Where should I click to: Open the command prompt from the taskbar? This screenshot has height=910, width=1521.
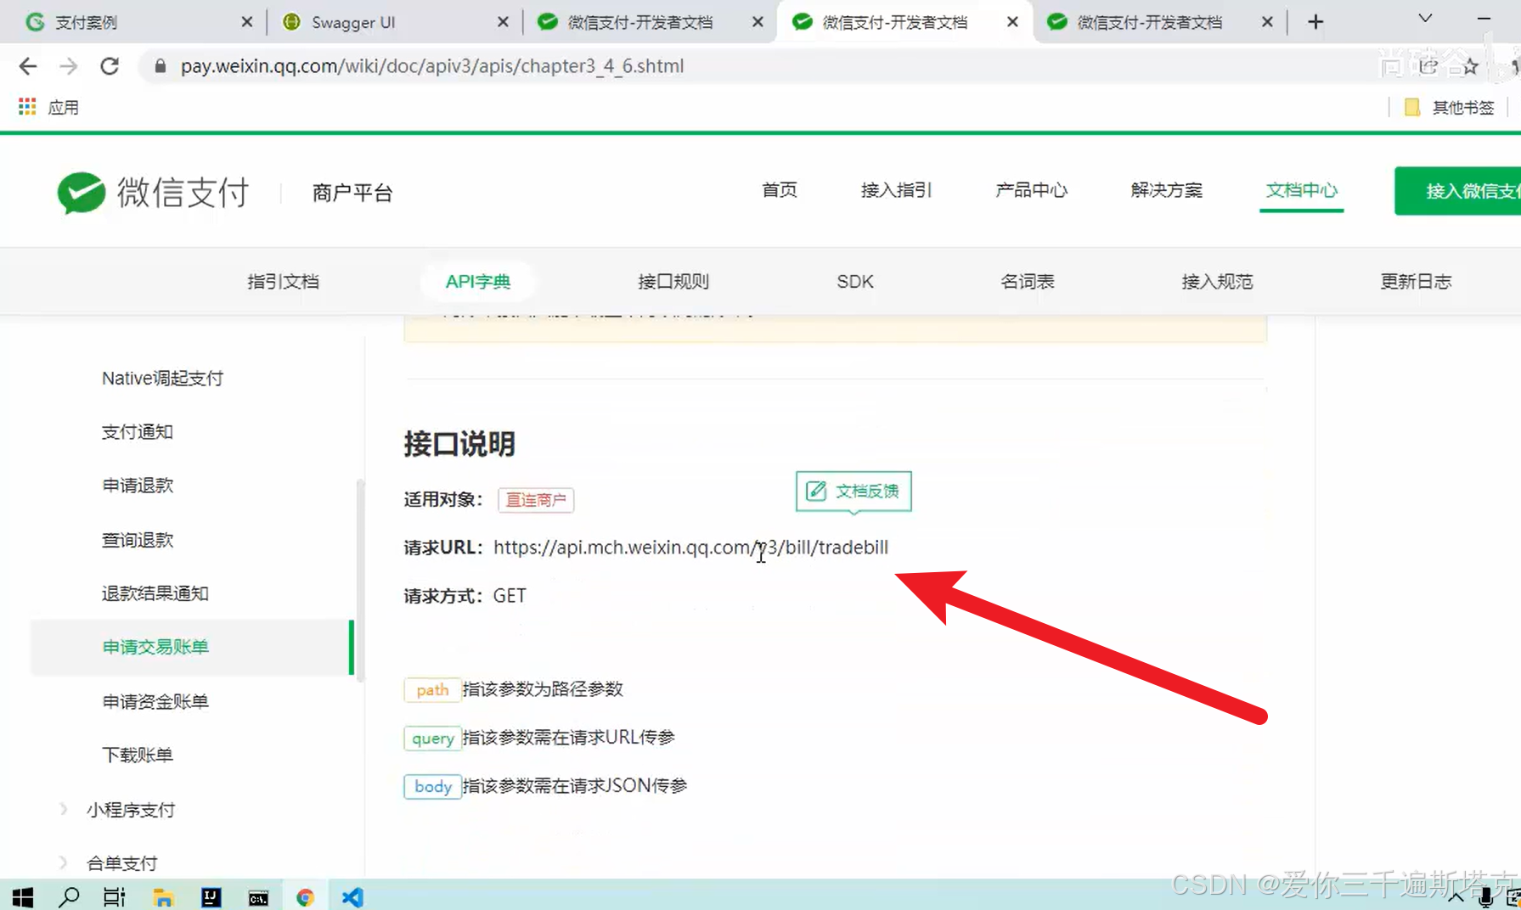pyautogui.click(x=258, y=897)
